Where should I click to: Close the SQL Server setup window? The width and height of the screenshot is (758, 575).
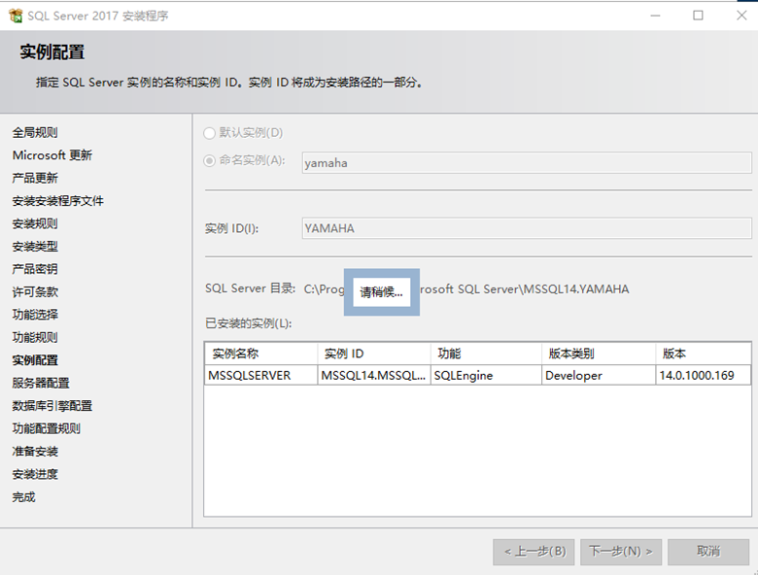741,16
